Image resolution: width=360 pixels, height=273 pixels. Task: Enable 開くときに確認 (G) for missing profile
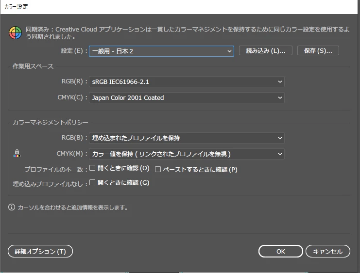92,182
